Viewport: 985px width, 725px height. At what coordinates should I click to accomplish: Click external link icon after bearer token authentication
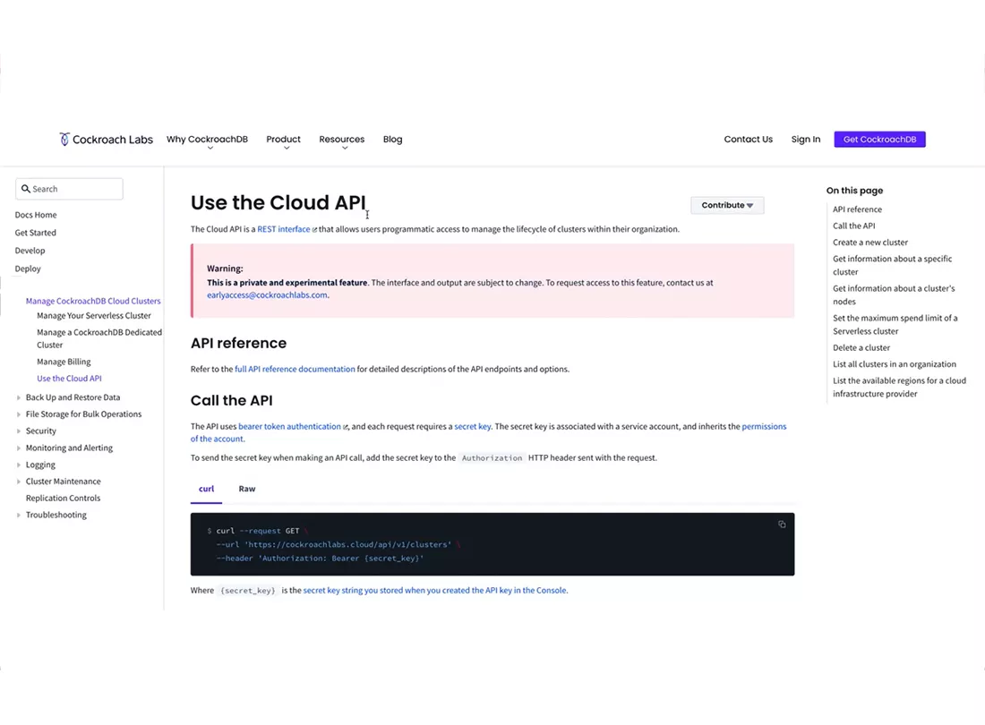coord(346,427)
